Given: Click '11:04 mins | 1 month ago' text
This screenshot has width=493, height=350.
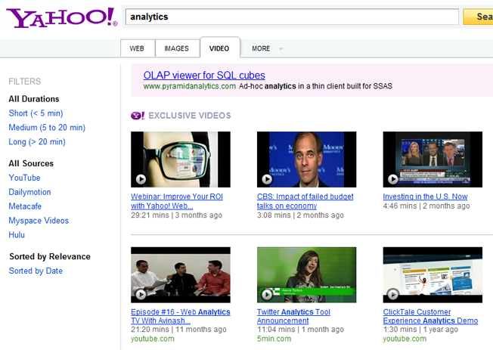Looking at the screenshot, I should [300, 330].
